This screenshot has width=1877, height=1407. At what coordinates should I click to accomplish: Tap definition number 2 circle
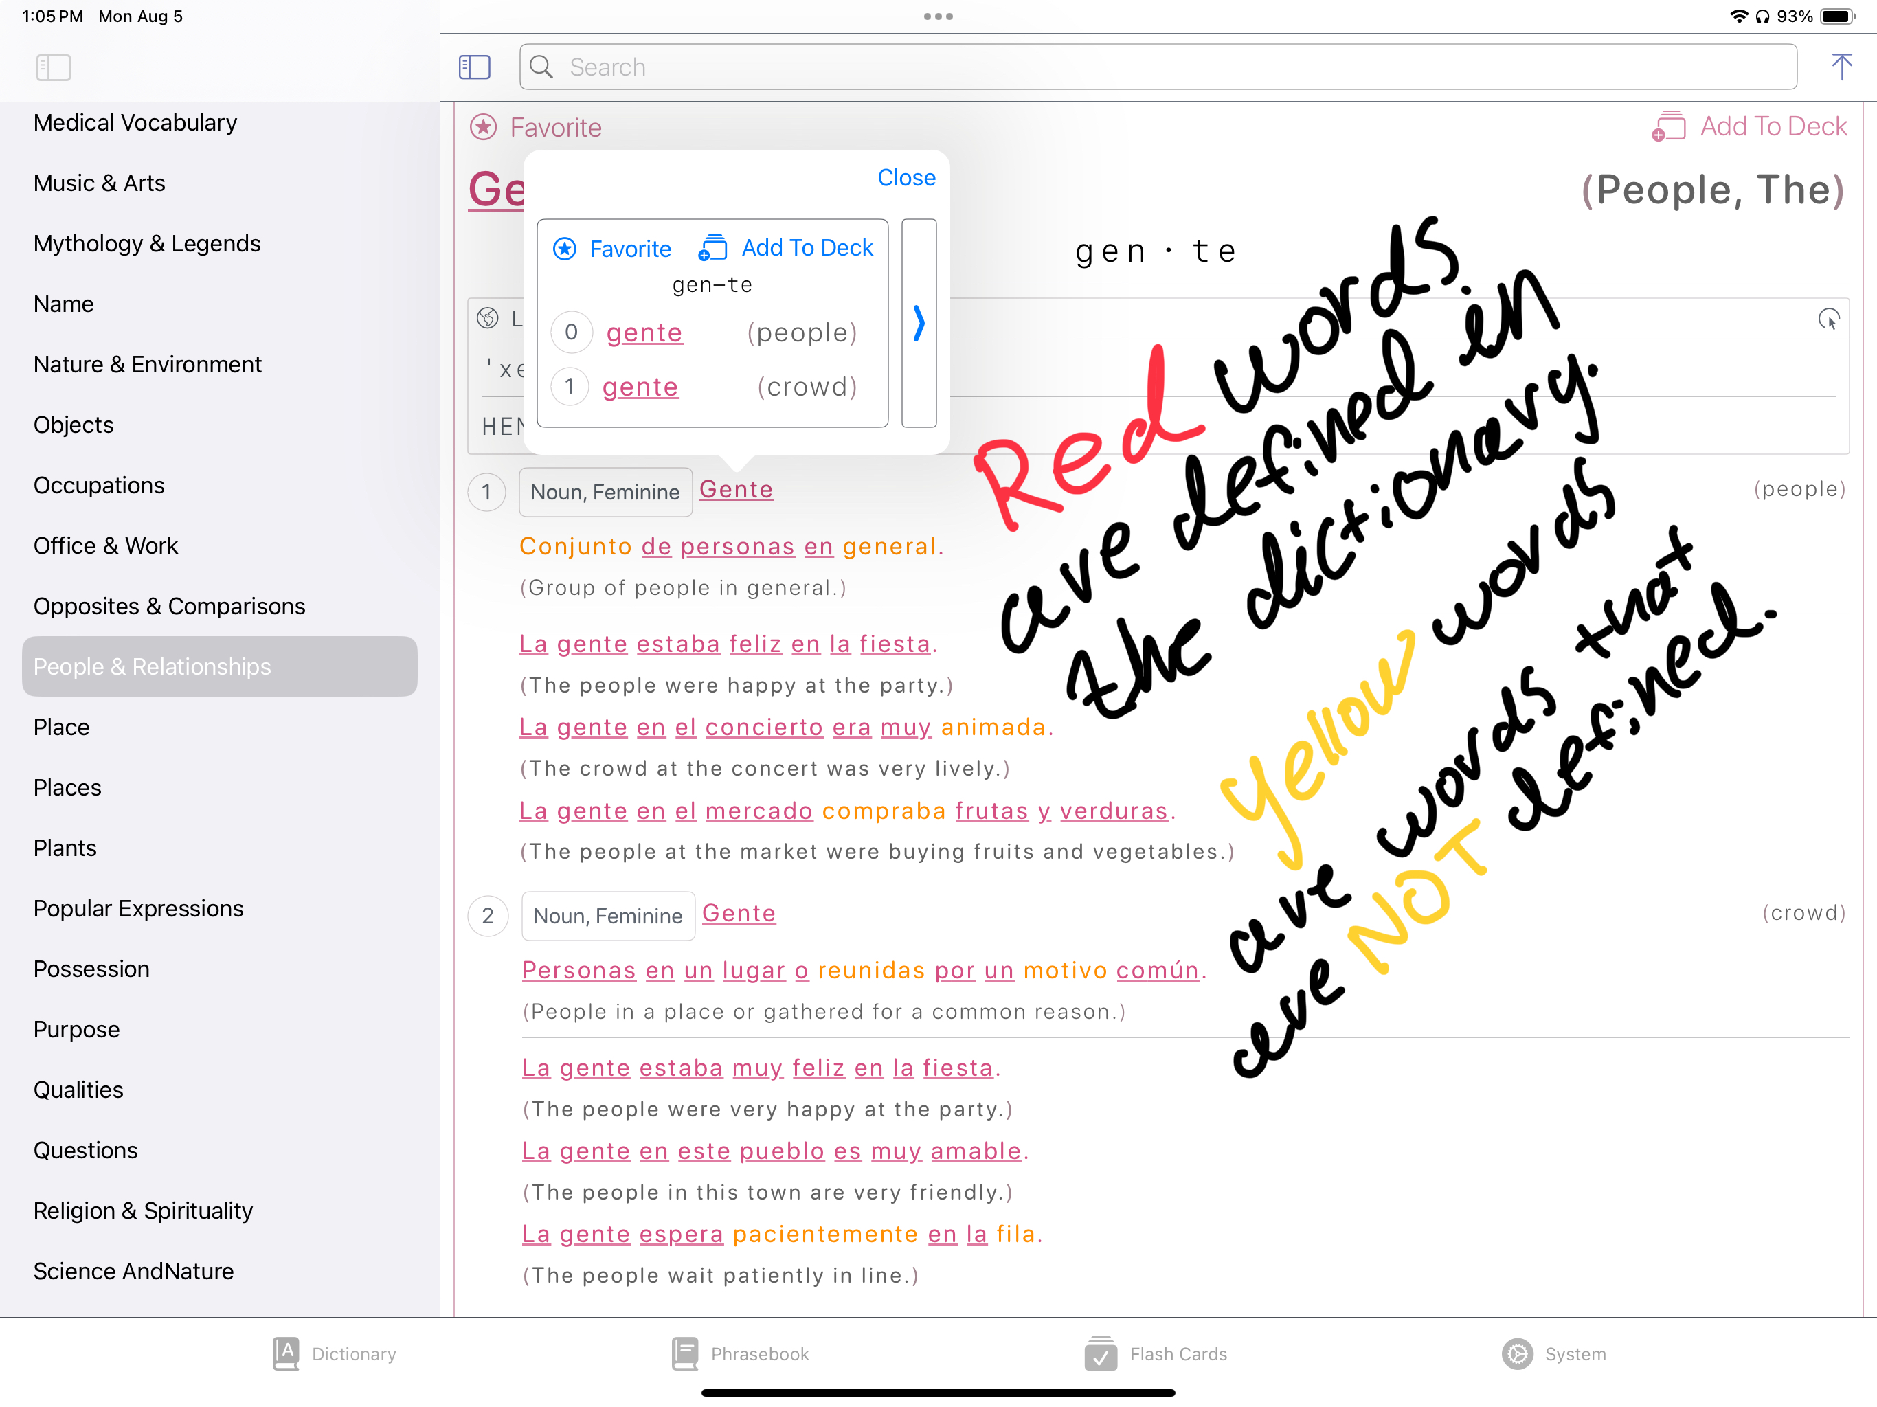coord(488,916)
